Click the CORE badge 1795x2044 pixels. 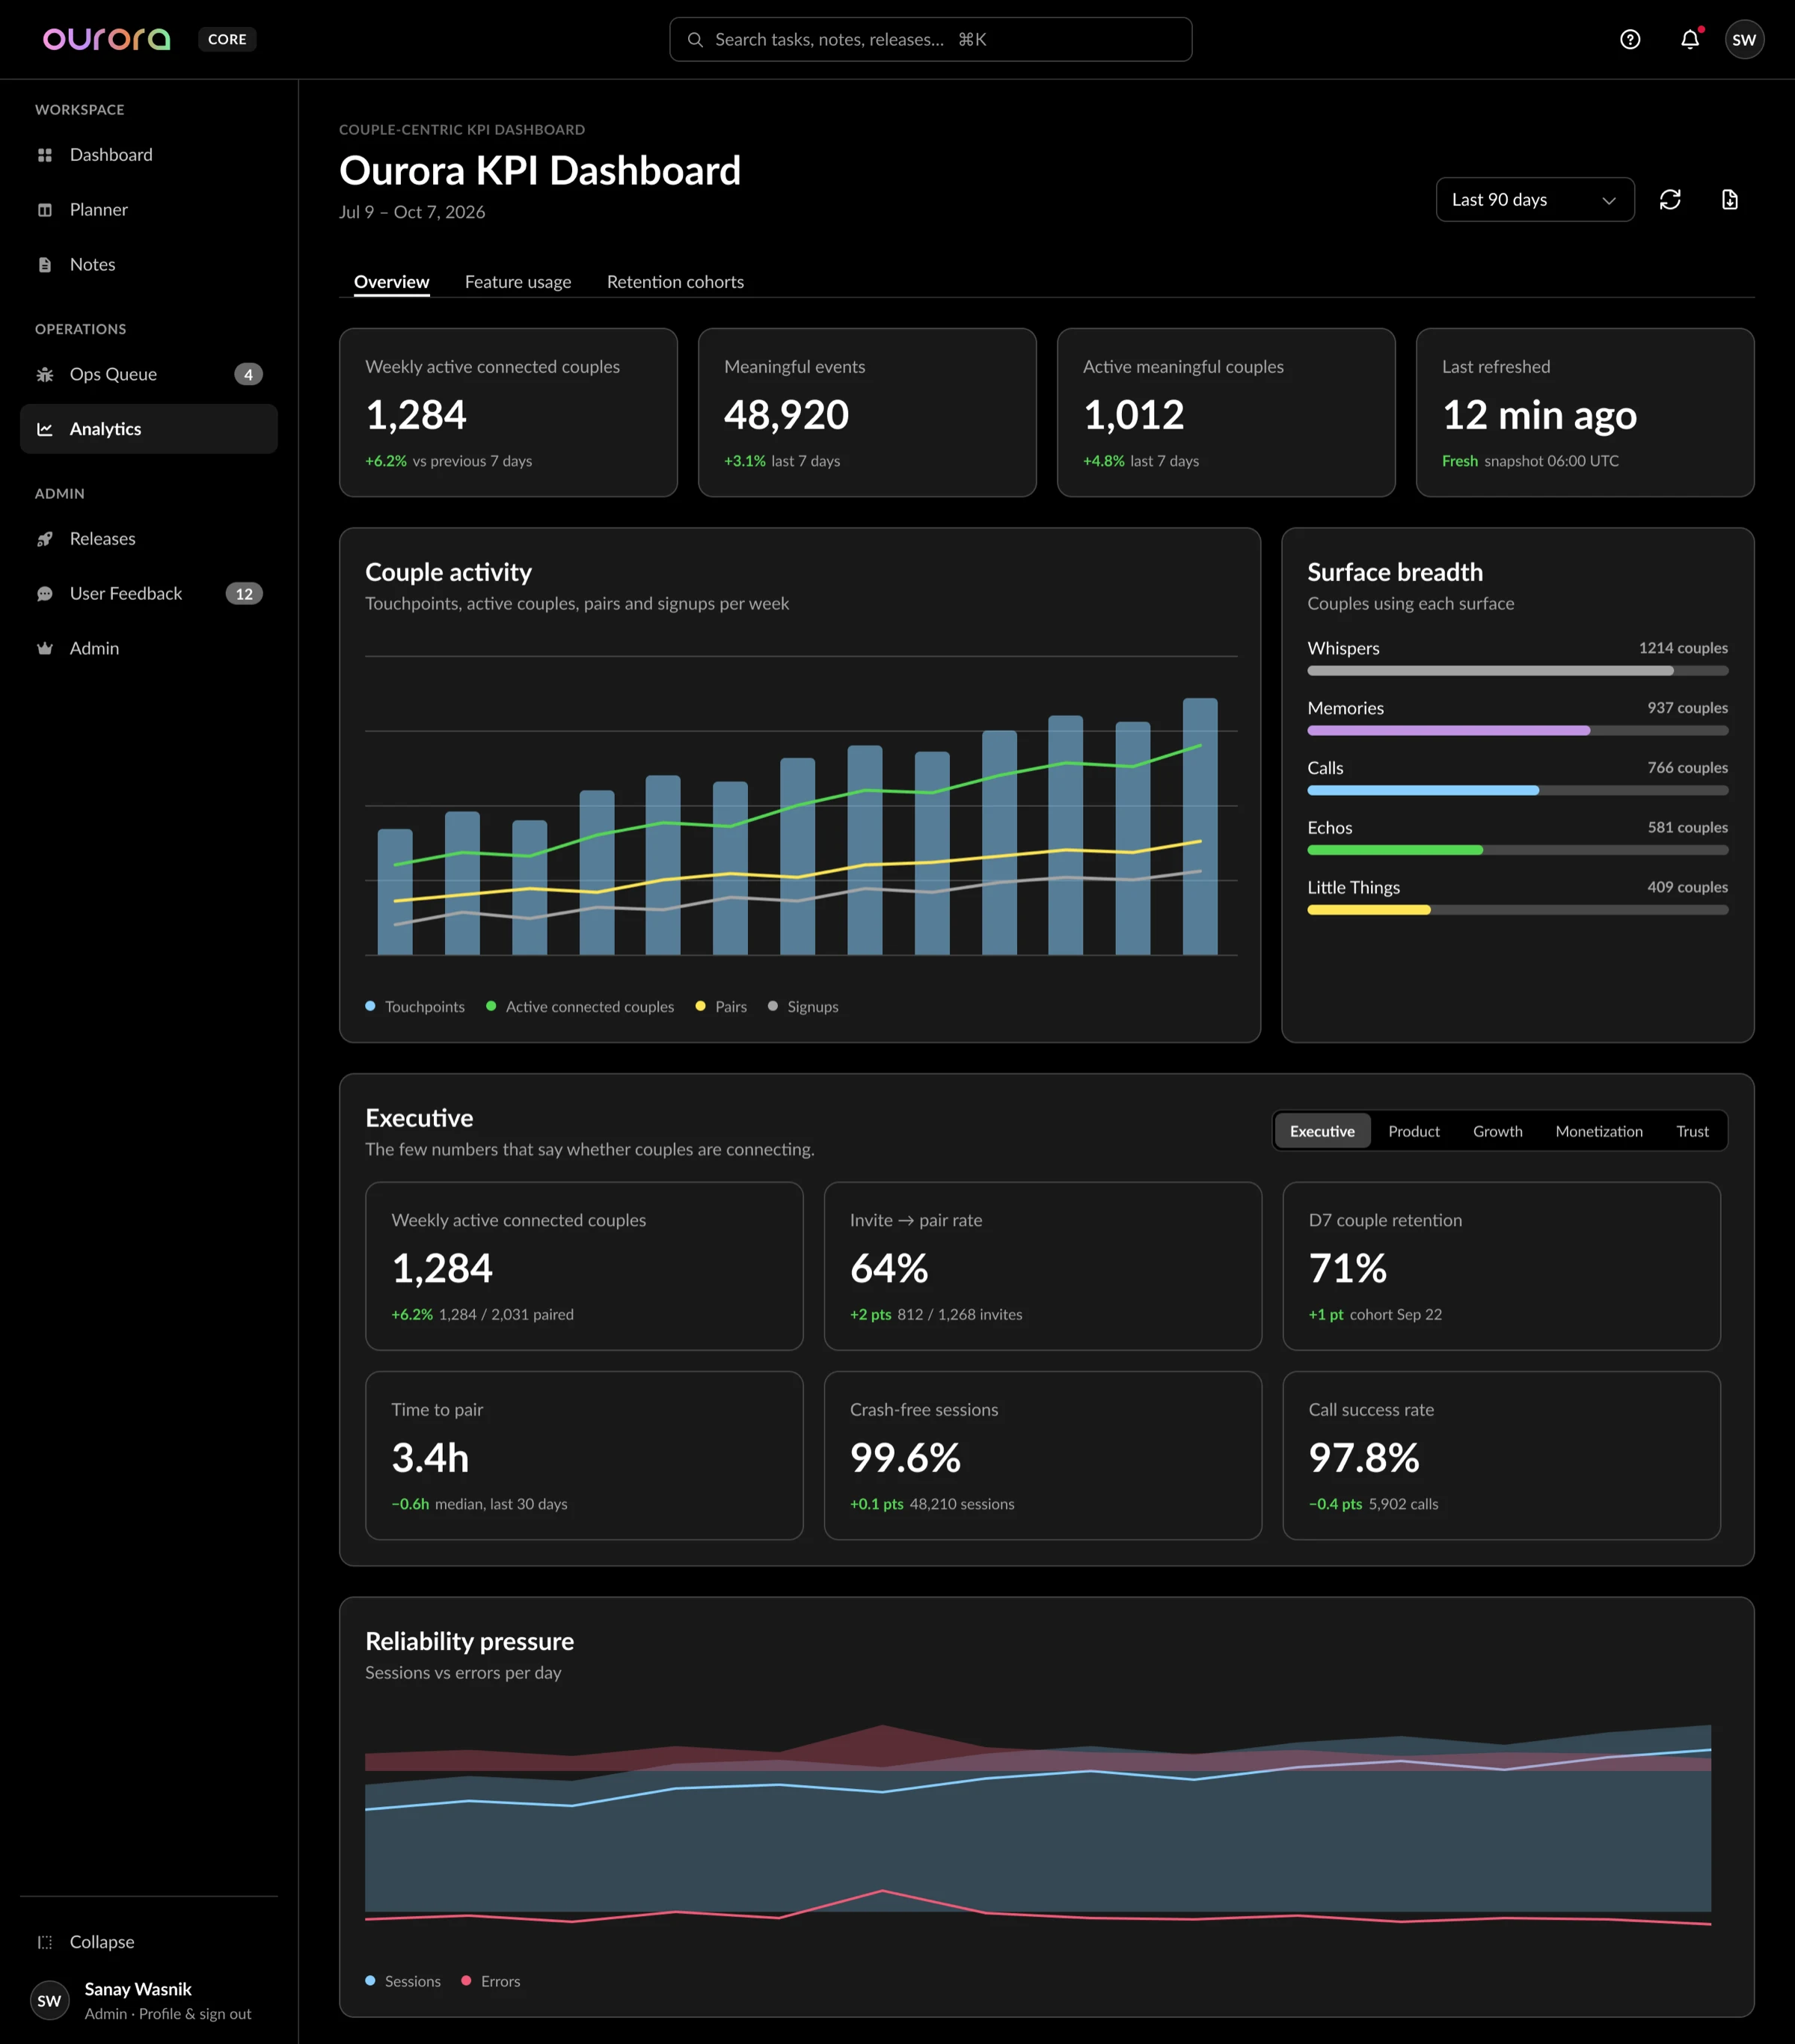point(227,39)
